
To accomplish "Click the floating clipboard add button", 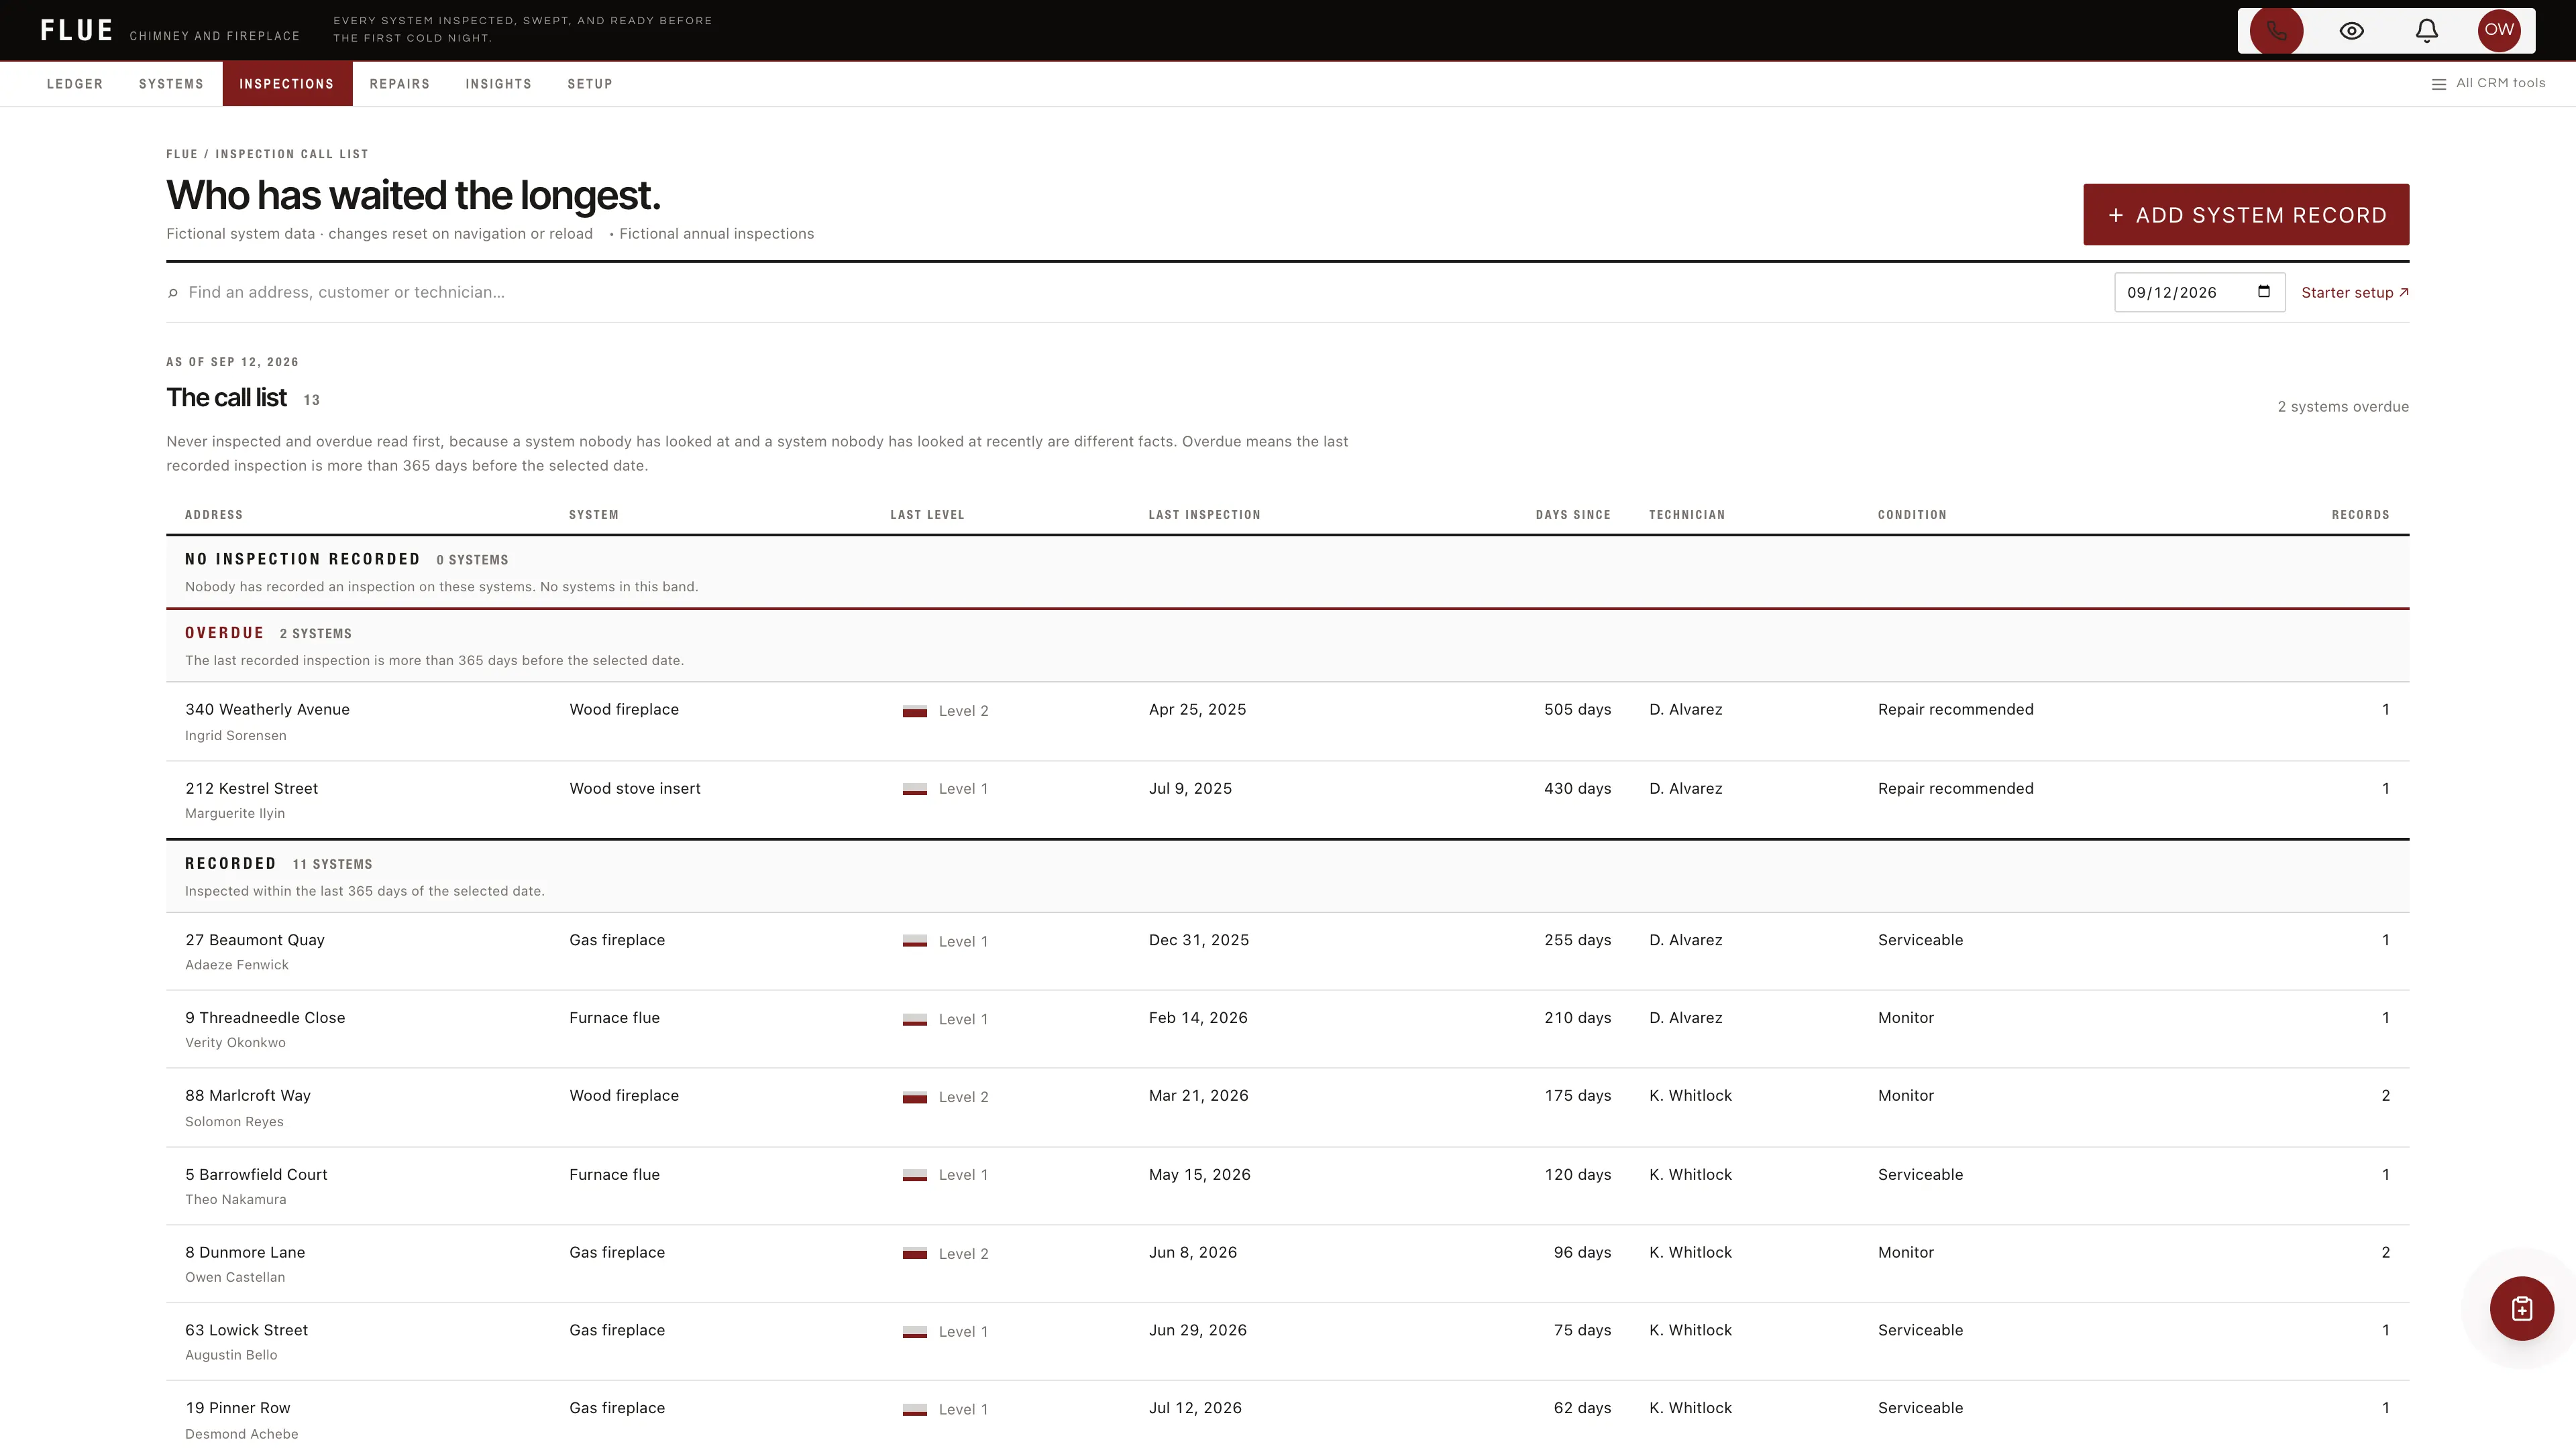I will pyautogui.click(x=2522, y=1308).
